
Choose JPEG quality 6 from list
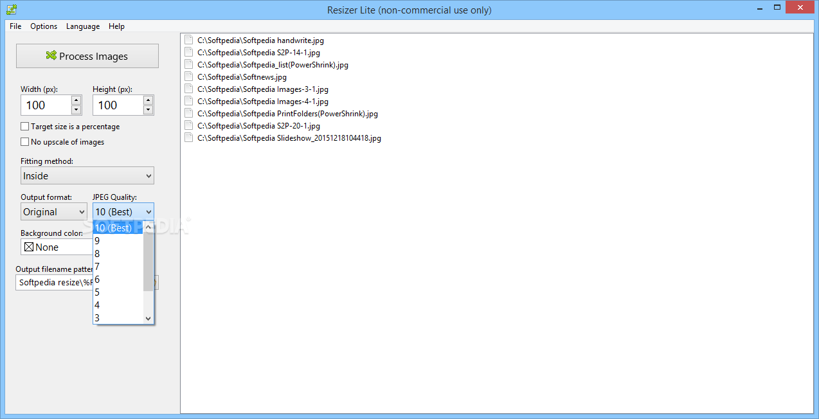pyautogui.click(x=118, y=279)
